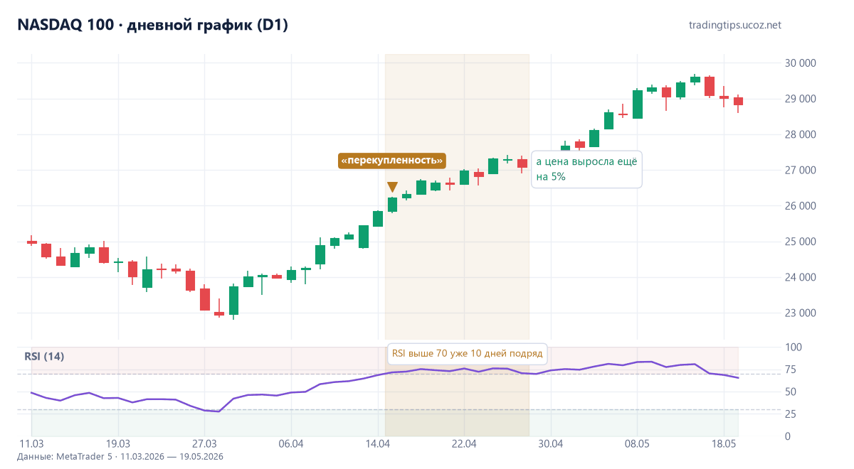Image resolution: width=854 pixels, height=469 pixels.
Task: Click the 19.03 date axis label
Action: pos(118,444)
